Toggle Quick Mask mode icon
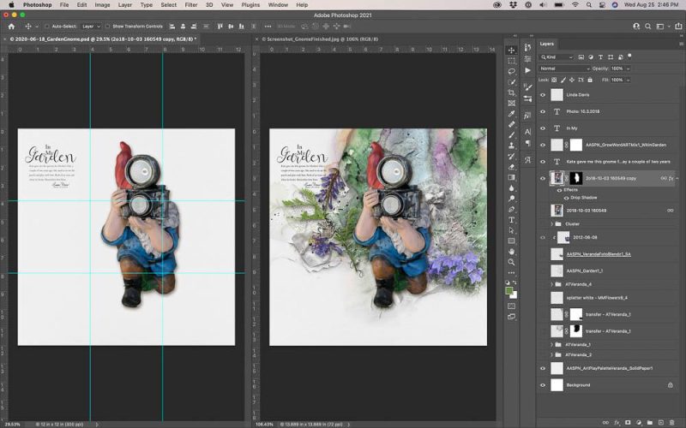Viewport: 686px width, 428px height. coord(511,306)
